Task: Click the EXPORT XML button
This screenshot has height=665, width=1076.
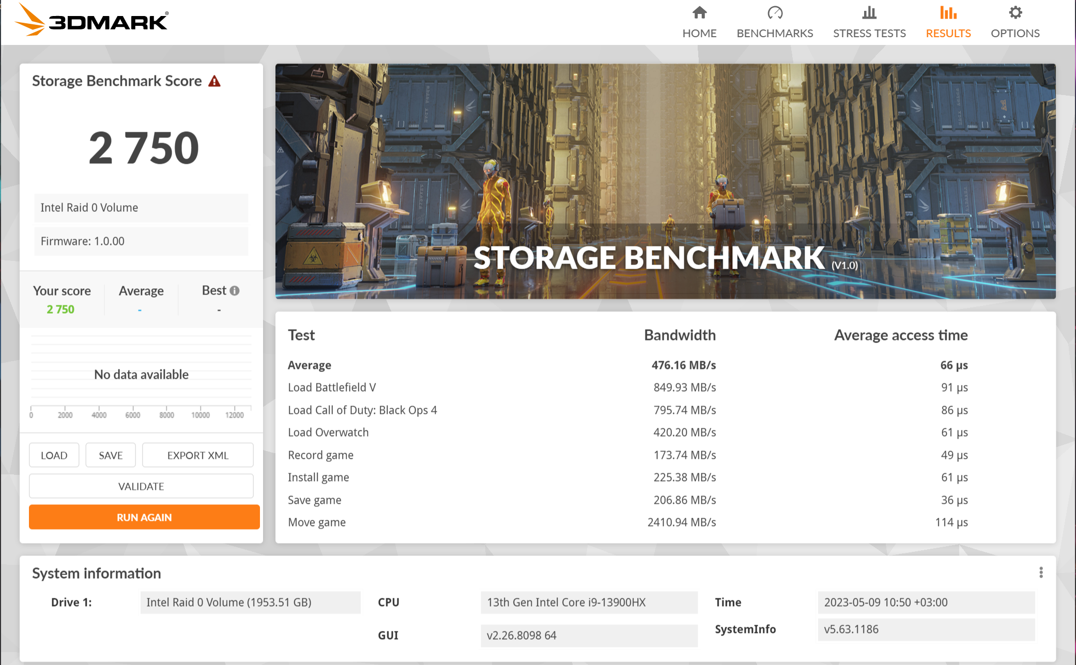Action: point(198,455)
